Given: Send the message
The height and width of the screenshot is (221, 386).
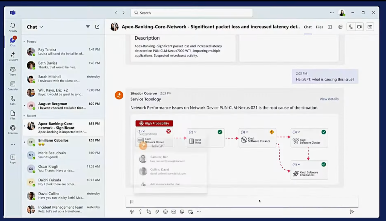Looking at the screenshot, I should click(352, 212).
